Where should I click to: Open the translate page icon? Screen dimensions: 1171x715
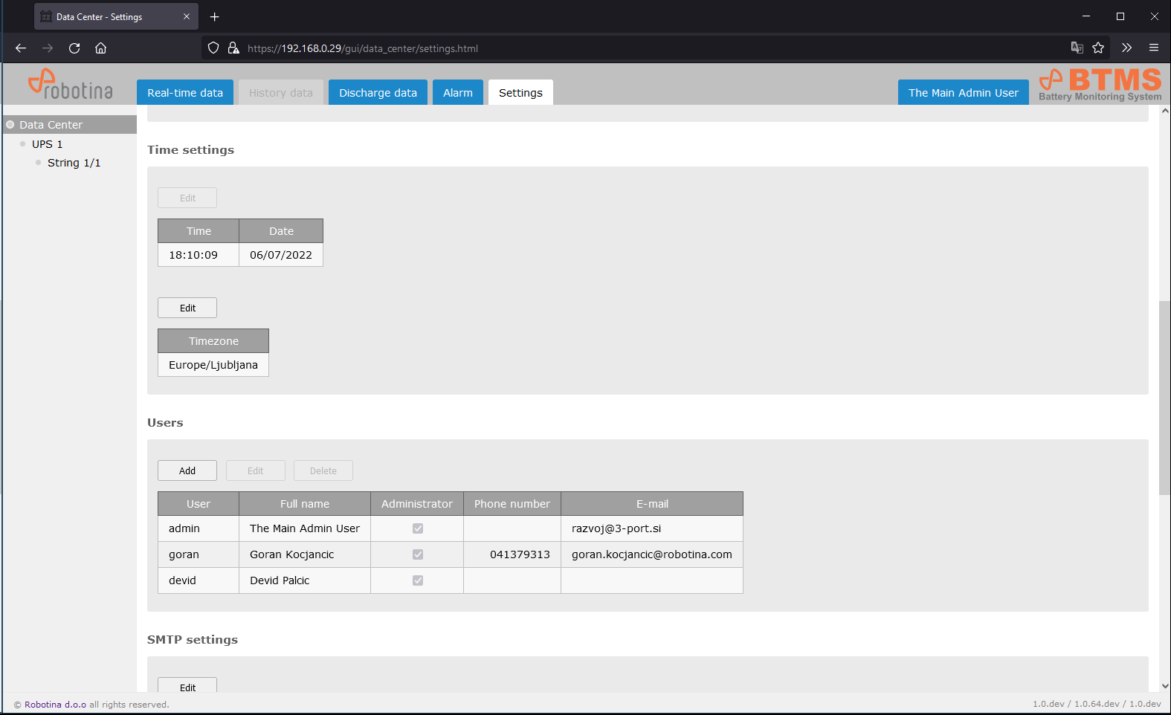coord(1077,48)
